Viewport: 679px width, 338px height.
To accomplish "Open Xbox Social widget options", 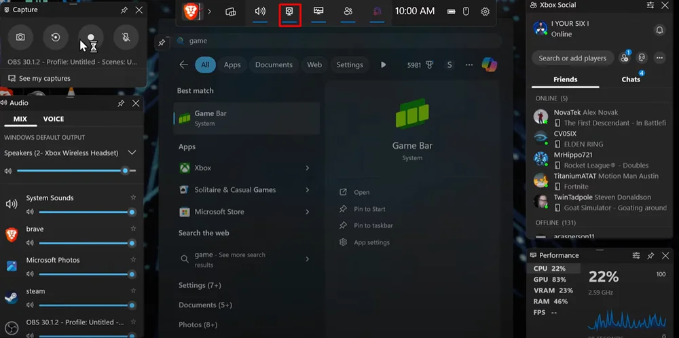I will click(x=650, y=5).
